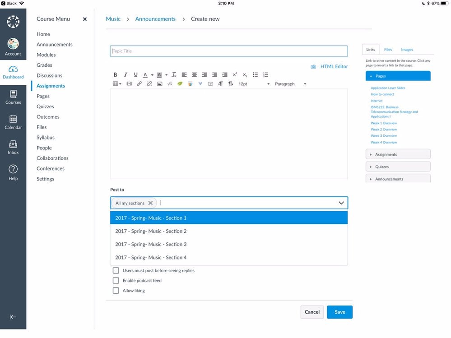Open Modules in the Course Menu

click(x=46, y=55)
